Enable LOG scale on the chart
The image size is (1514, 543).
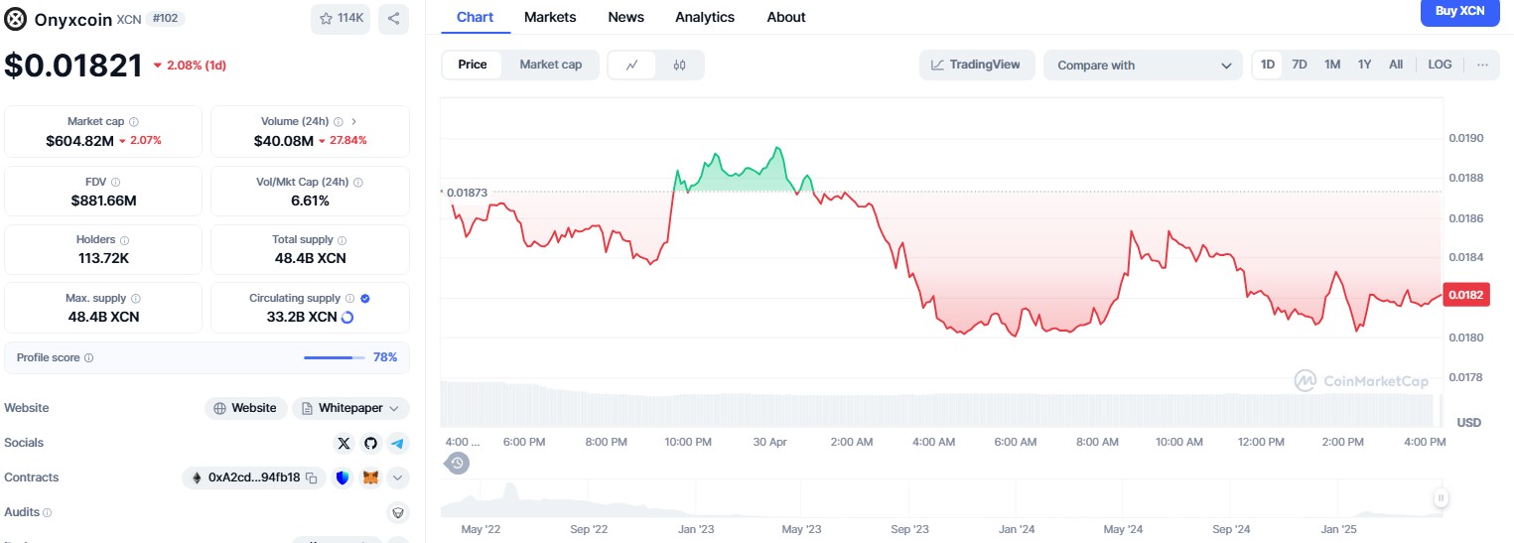coord(1440,65)
